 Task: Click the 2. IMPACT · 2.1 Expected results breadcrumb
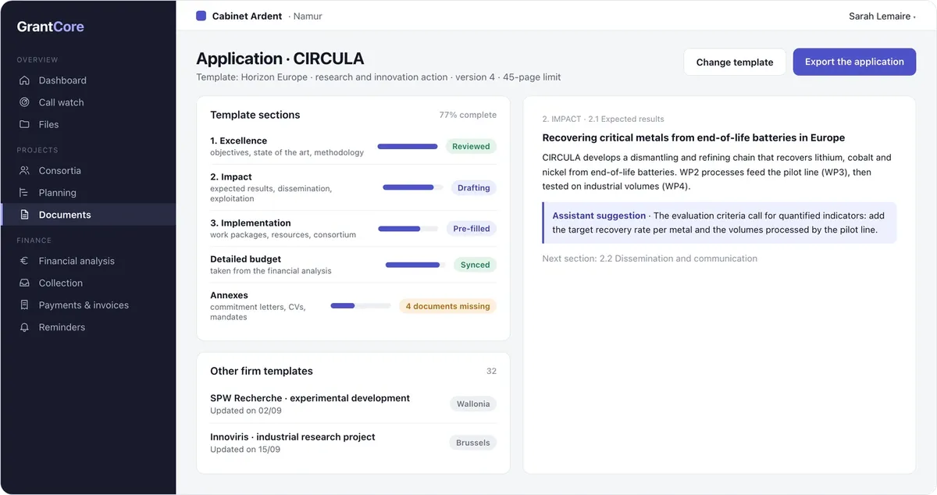tap(603, 119)
